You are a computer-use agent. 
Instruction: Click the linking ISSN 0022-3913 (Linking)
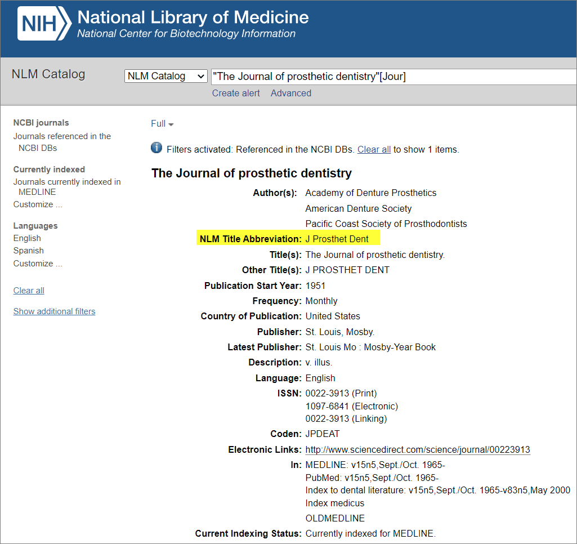click(x=346, y=419)
